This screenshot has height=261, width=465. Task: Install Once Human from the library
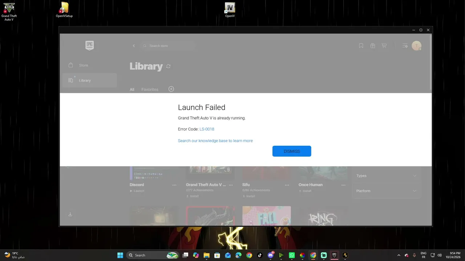(305, 191)
